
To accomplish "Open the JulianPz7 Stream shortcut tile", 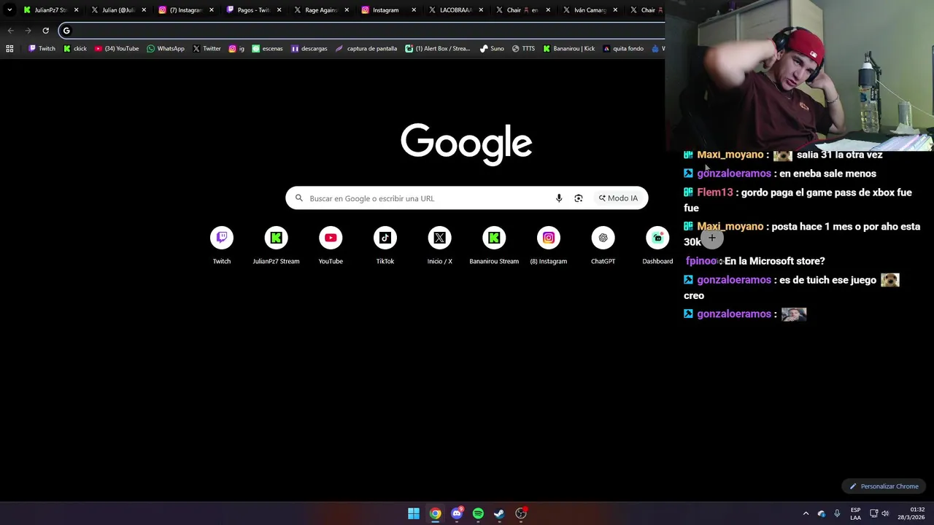I will 276,246.
